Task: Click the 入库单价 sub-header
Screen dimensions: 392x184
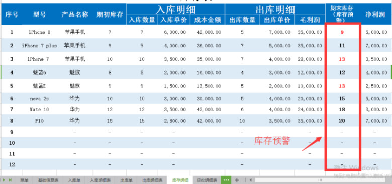Action: [x=173, y=20]
